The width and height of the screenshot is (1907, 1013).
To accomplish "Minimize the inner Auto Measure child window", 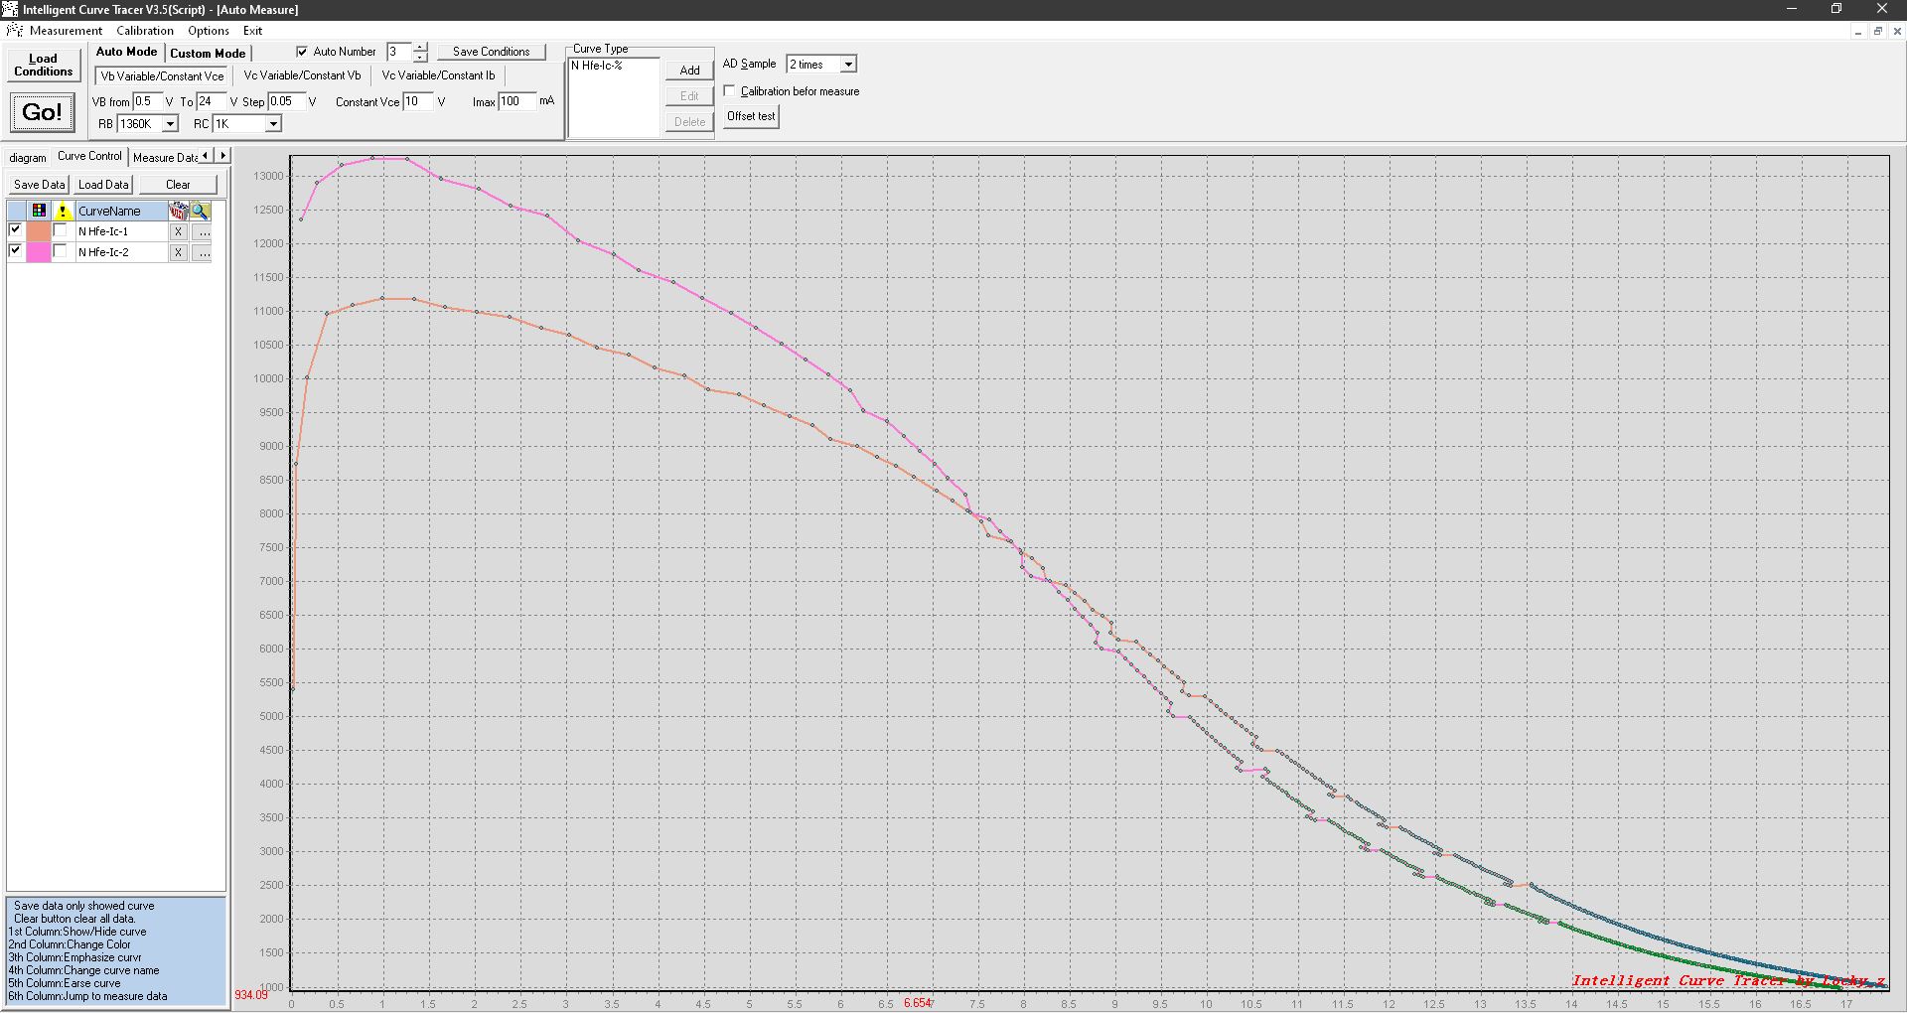I will coord(1858,31).
